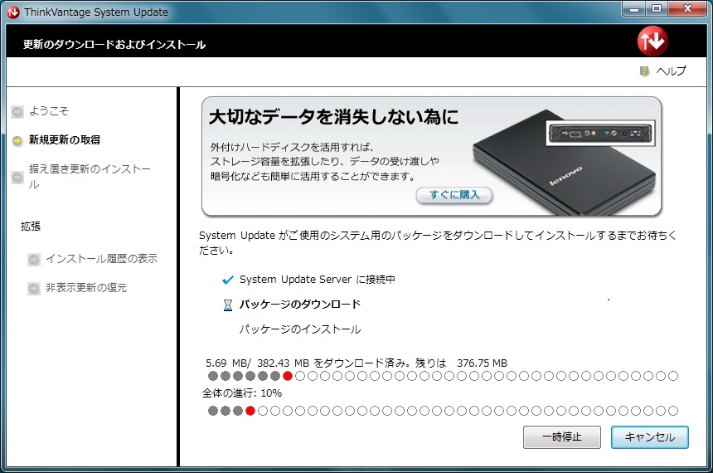Maximize the System Update window
713x473 pixels.
(x=657, y=9)
